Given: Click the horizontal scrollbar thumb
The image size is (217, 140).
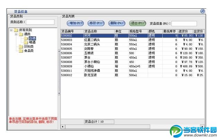Looking at the screenshot, I should coord(107,127).
